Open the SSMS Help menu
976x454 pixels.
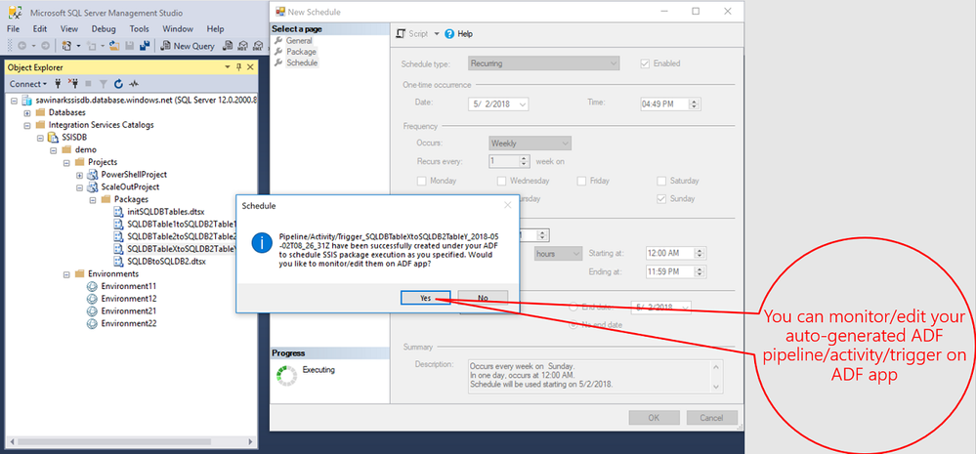215,28
